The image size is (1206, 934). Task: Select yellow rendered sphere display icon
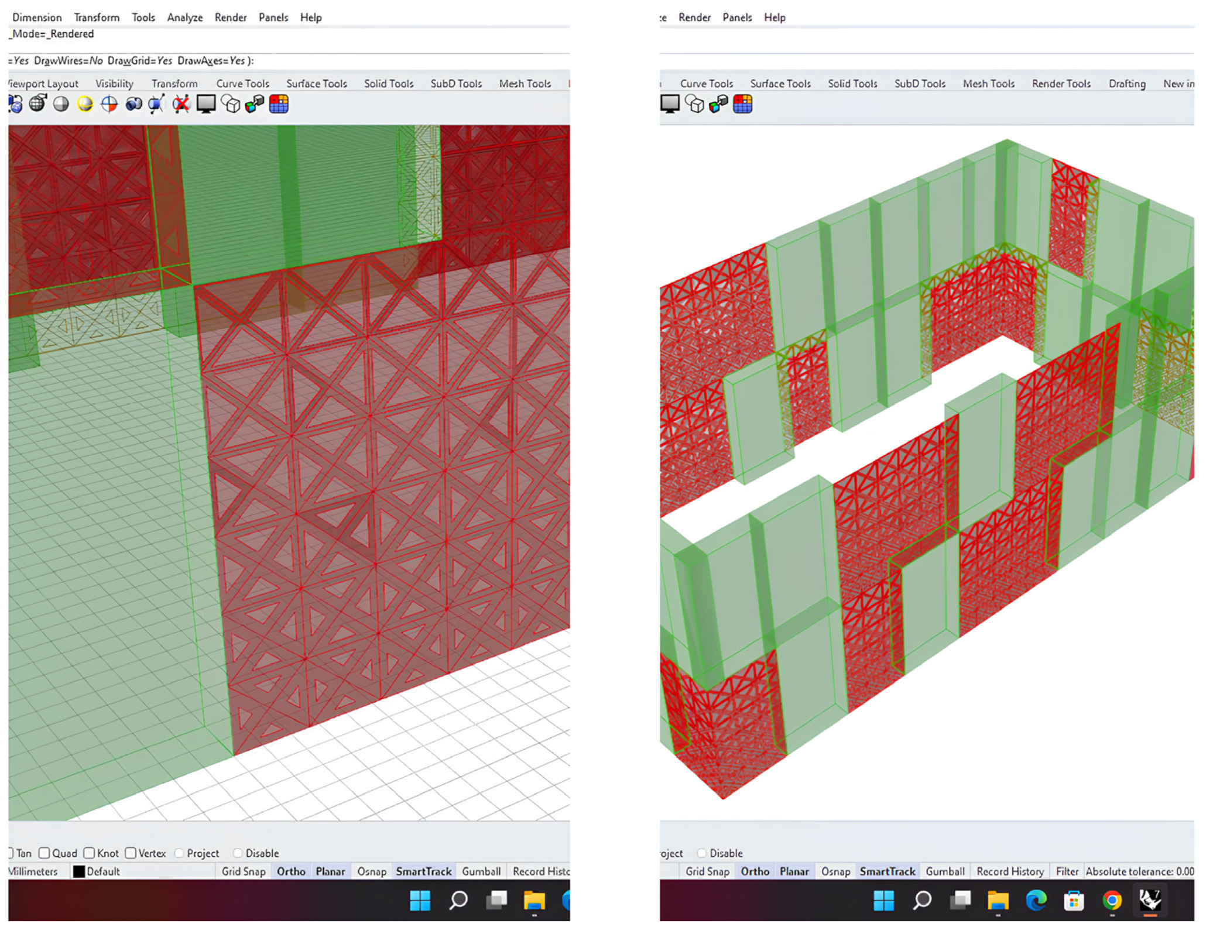click(85, 104)
